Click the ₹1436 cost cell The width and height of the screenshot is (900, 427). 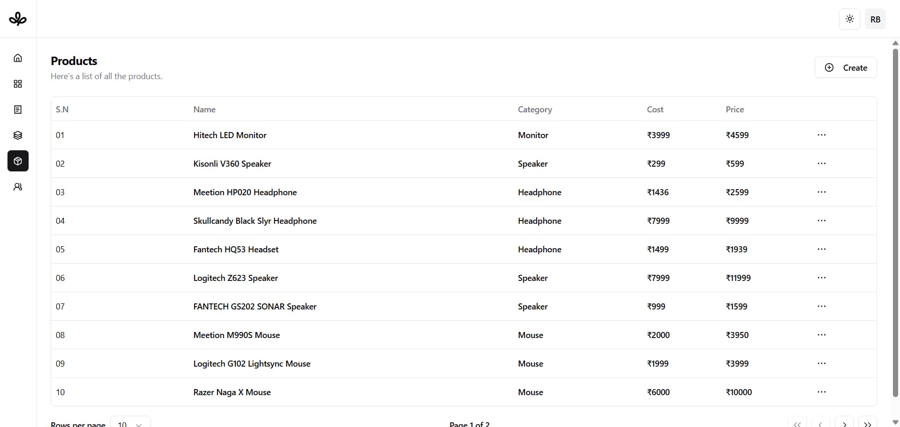click(x=658, y=192)
